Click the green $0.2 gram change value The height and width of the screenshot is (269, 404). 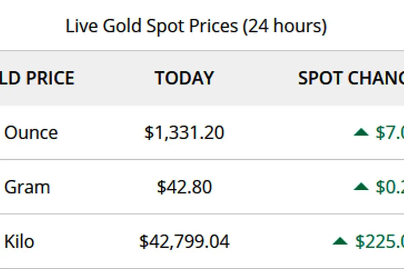(390, 187)
